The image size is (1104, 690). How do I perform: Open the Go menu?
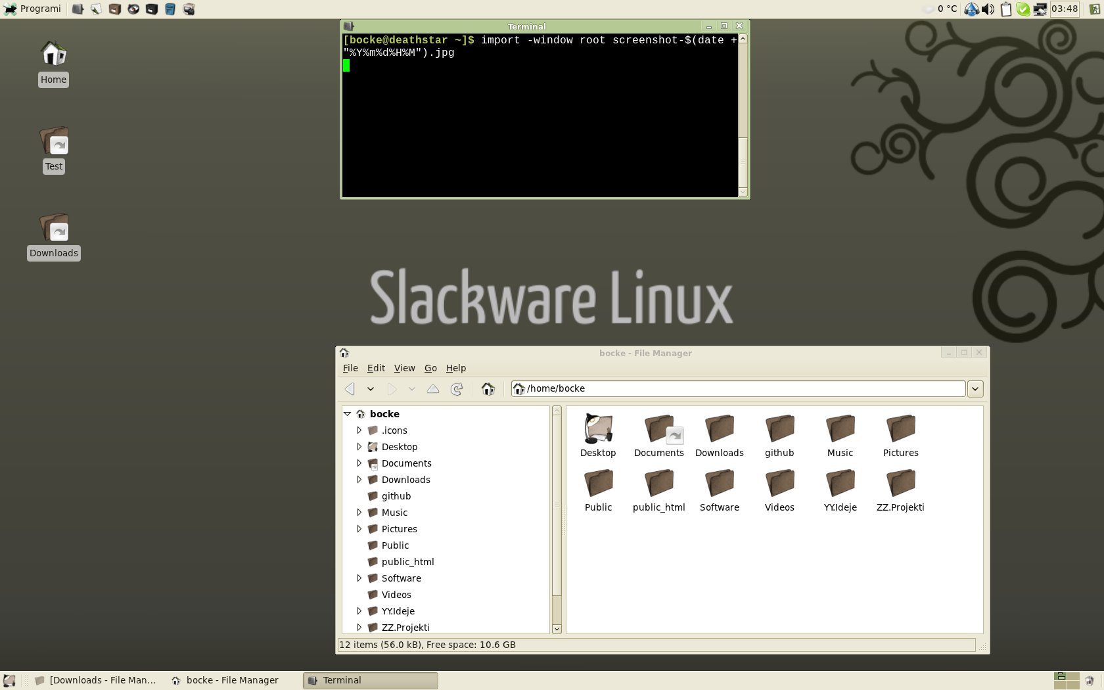(430, 368)
